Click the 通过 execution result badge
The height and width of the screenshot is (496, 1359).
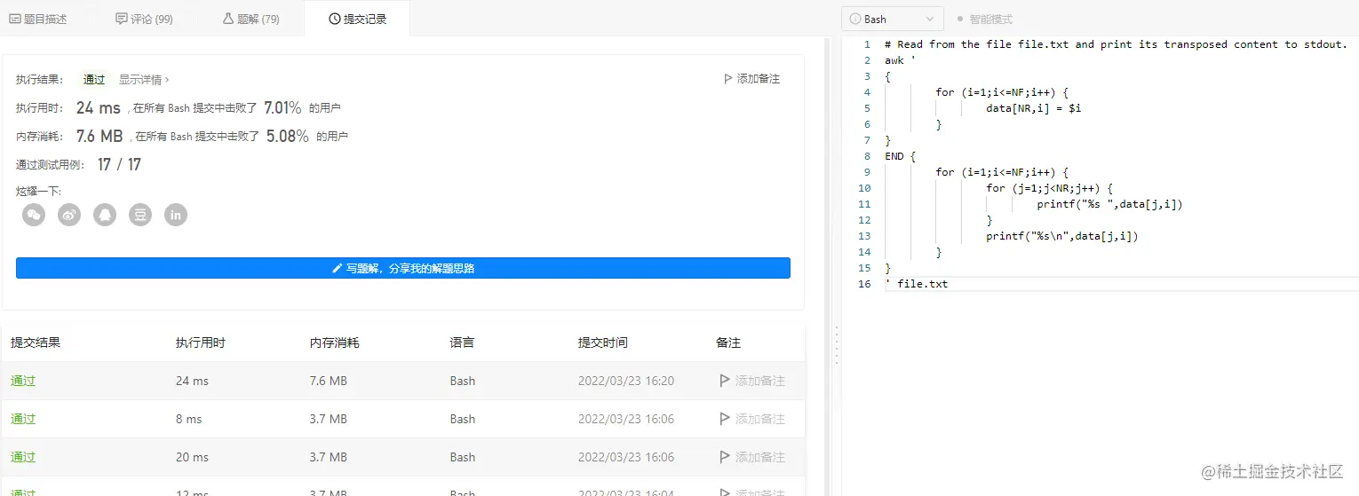[x=94, y=79]
